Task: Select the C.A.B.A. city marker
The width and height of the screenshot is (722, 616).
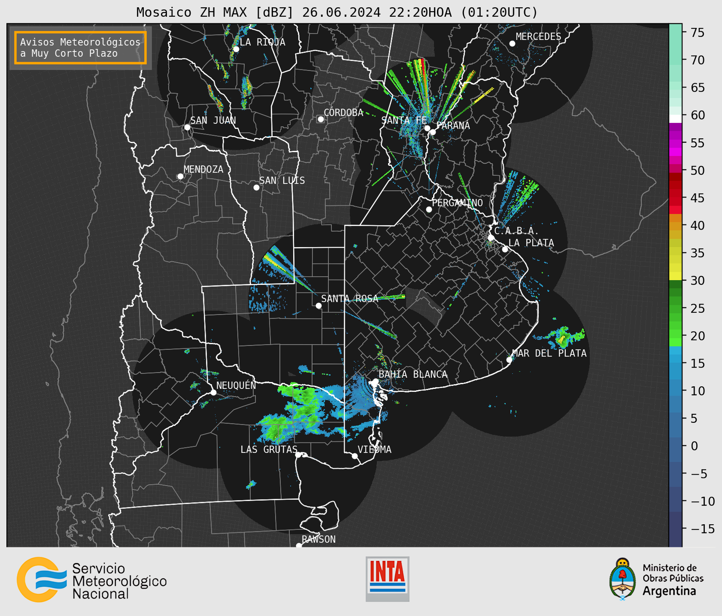Action: pos(491,238)
